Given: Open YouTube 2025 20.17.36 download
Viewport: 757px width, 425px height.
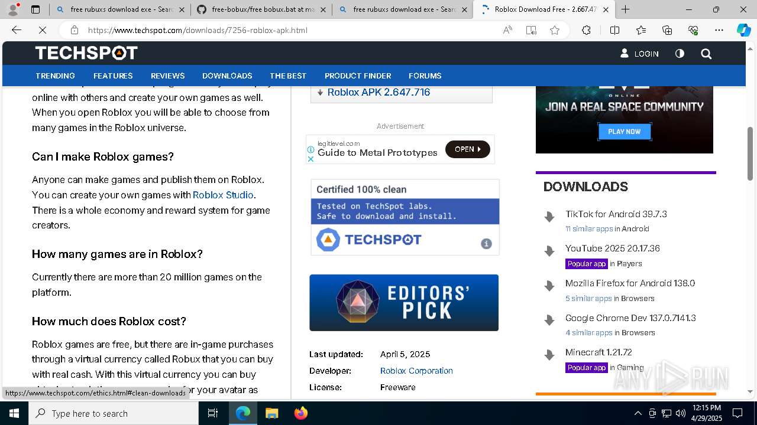Looking at the screenshot, I should (613, 249).
